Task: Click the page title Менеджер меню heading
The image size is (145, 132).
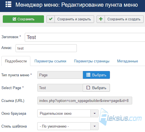Action: click(x=77, y=5)
